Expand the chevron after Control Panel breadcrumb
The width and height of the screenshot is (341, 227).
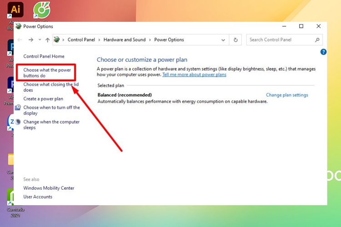point(99,40)
